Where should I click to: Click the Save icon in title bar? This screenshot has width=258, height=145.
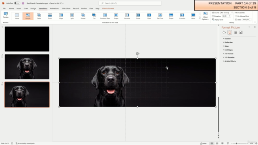(x=23, y=3)
